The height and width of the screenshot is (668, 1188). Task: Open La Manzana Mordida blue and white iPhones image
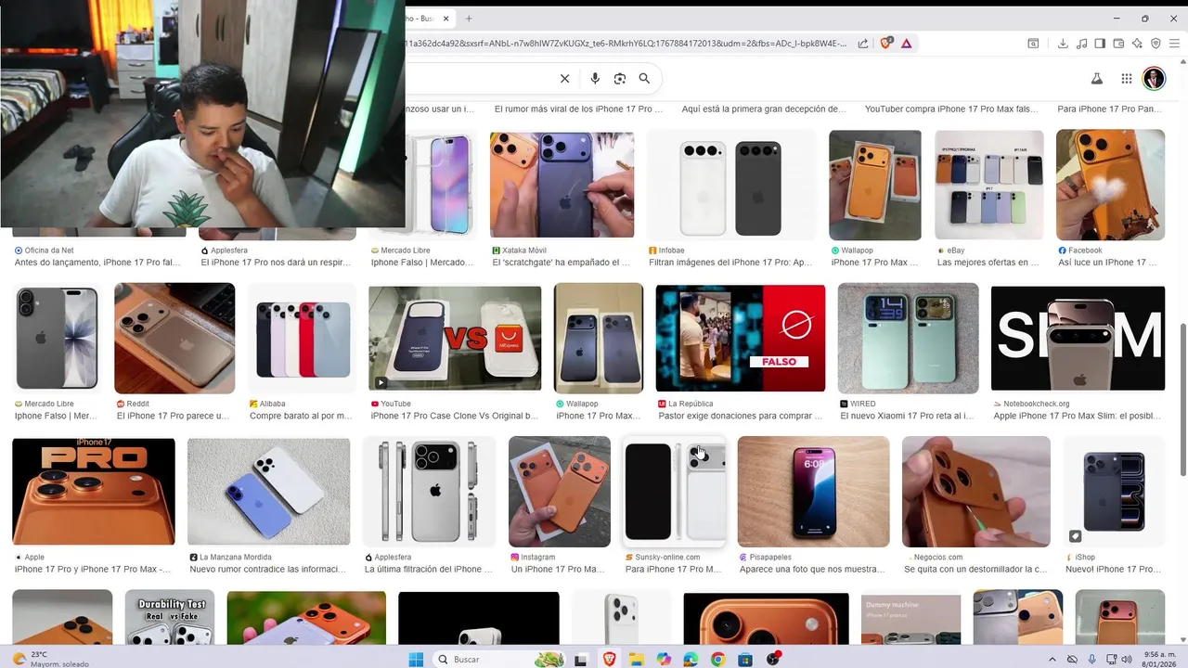click(x=269, y=492)
